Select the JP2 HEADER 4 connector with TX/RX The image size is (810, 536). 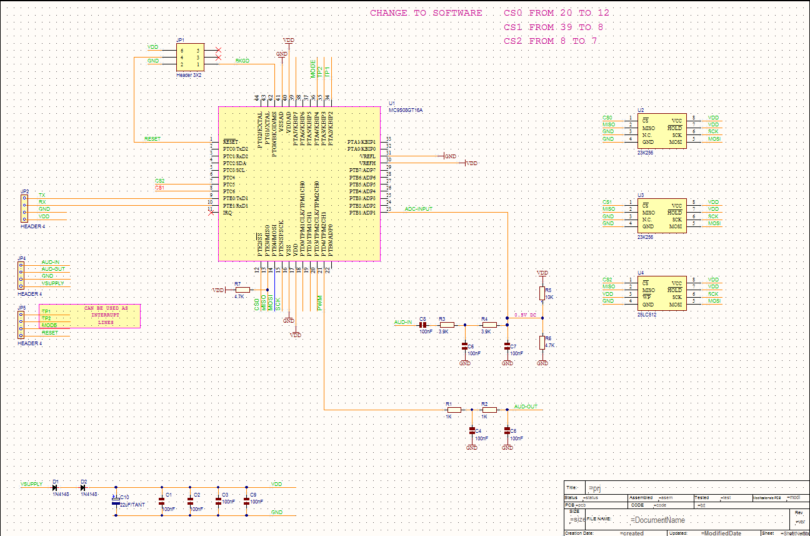(24, 208)
